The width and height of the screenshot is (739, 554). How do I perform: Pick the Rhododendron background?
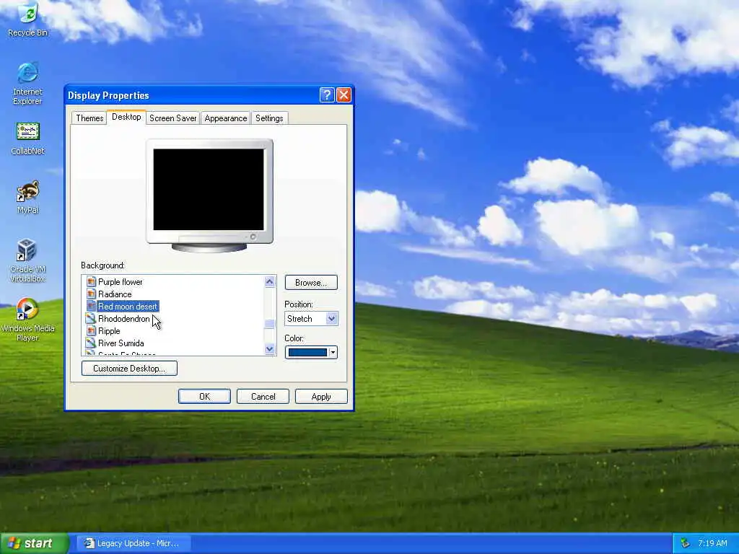[123, 318]
